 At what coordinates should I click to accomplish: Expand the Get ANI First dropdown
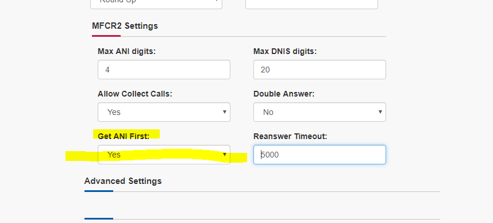[164, 155]
